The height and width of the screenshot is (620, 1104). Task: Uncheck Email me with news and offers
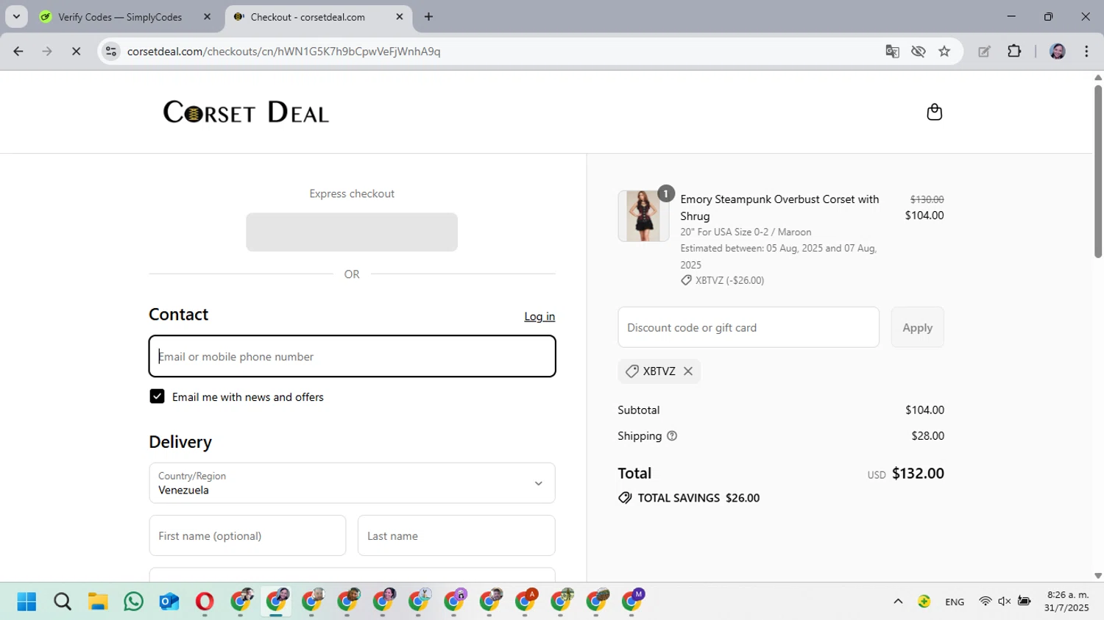157,396
